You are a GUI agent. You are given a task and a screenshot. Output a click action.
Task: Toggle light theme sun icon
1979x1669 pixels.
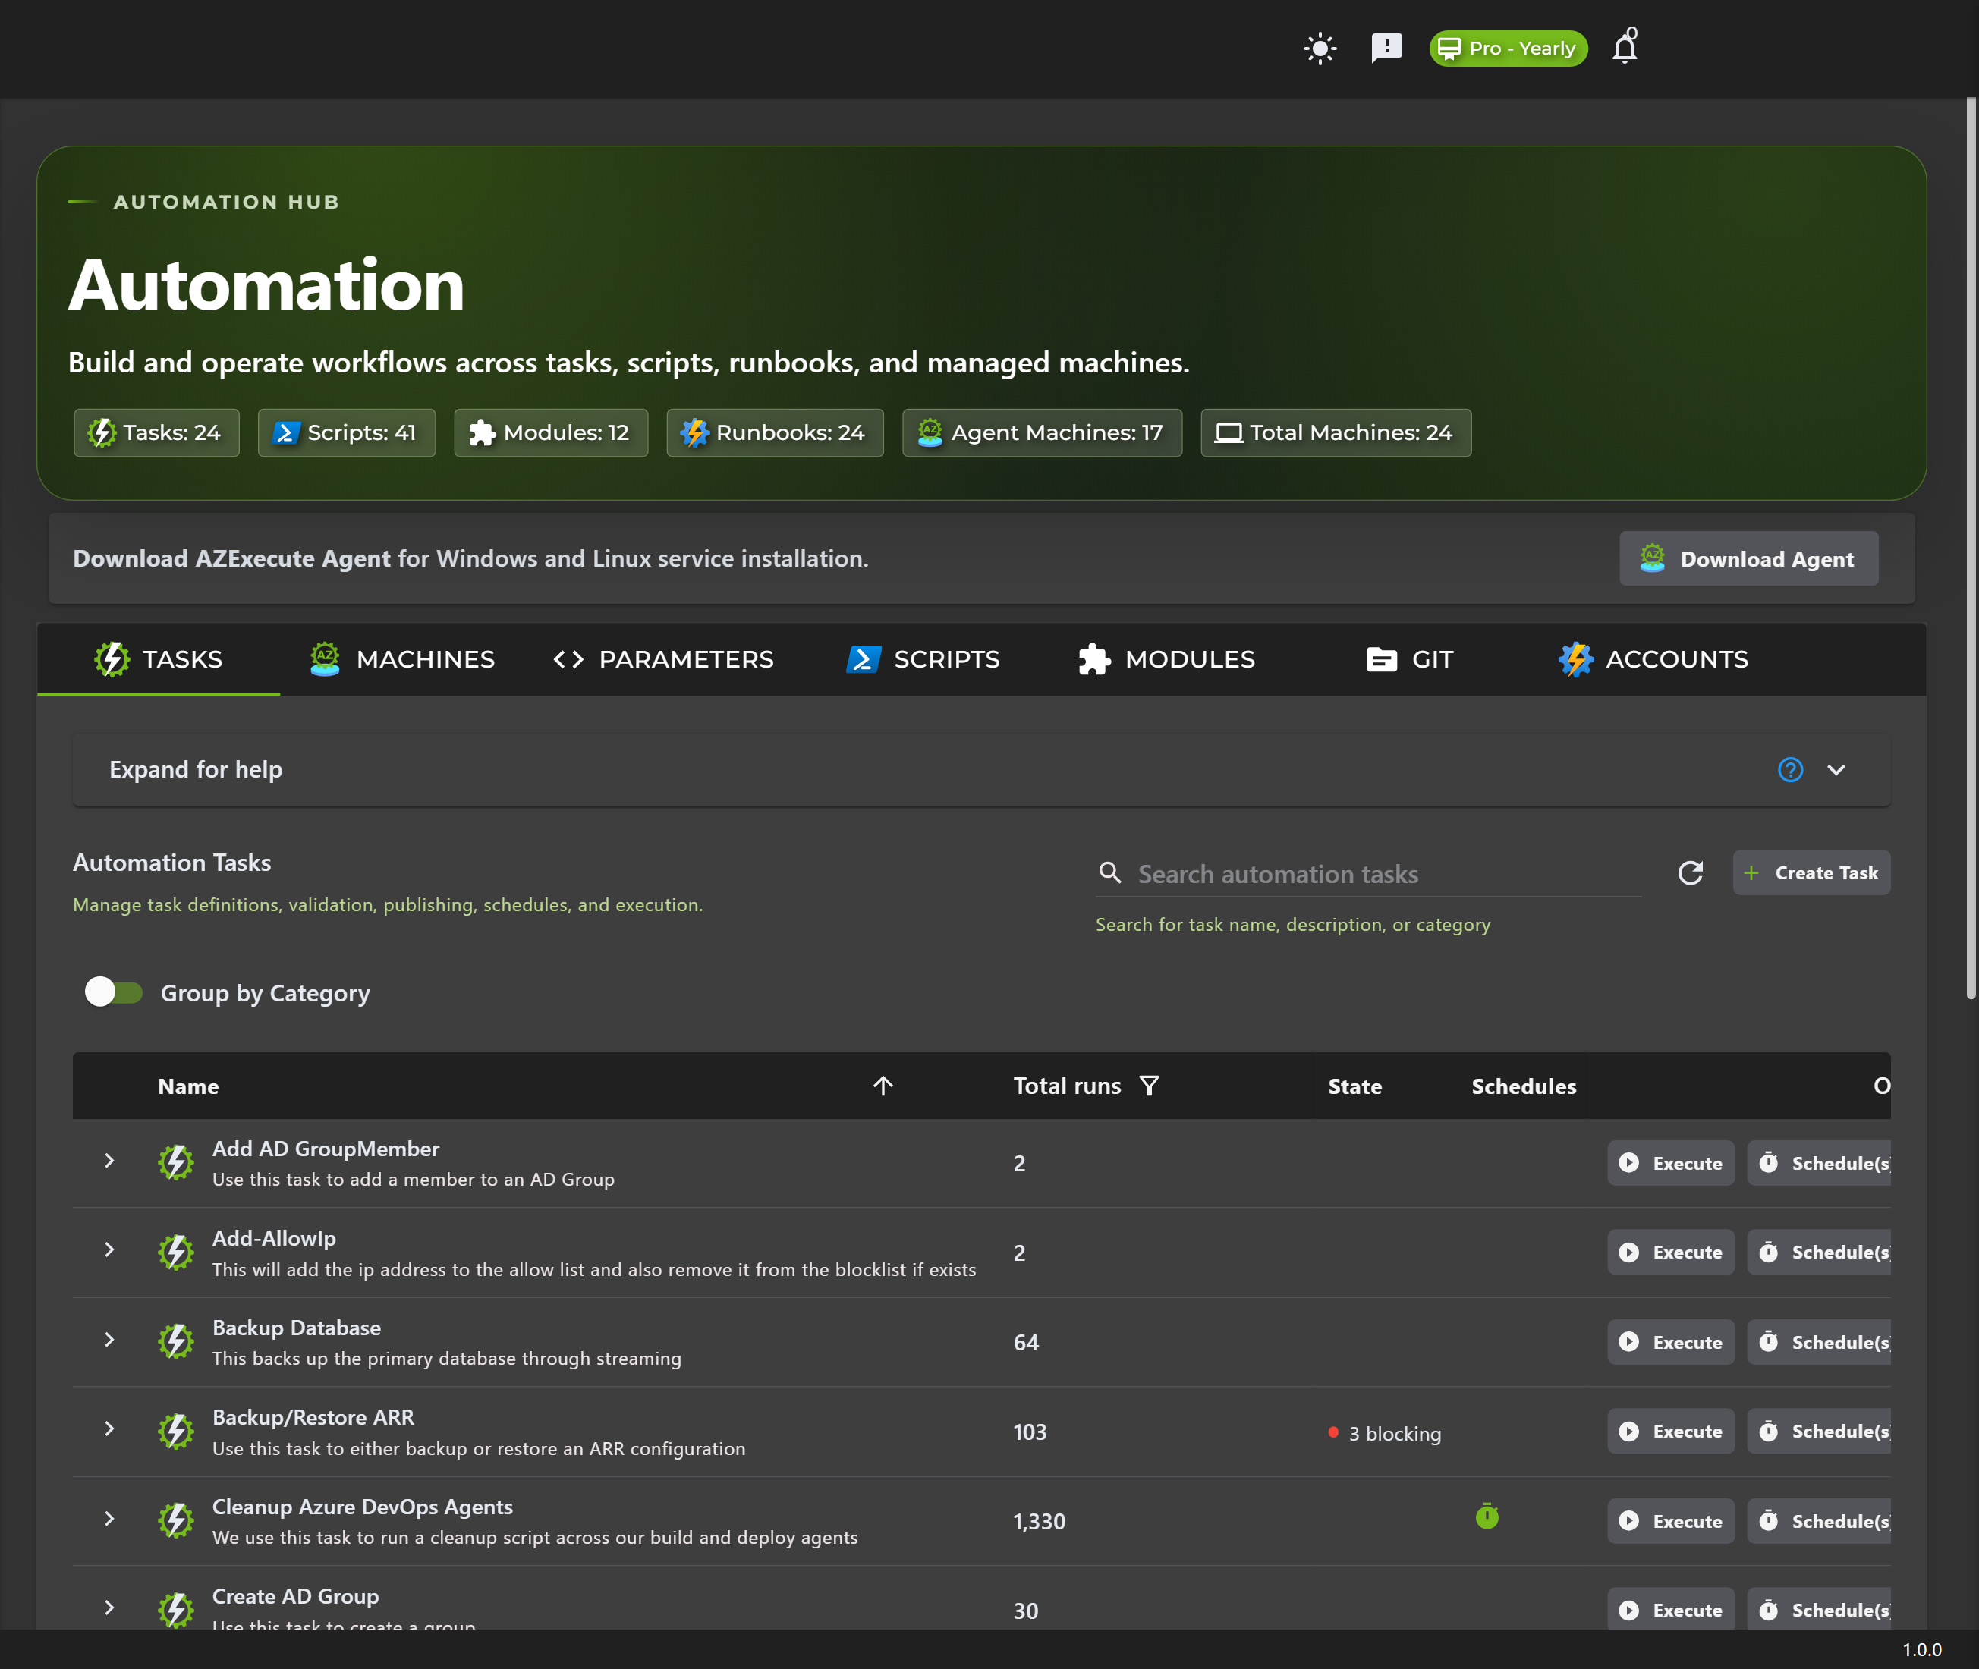click(x=1320, y=49)
